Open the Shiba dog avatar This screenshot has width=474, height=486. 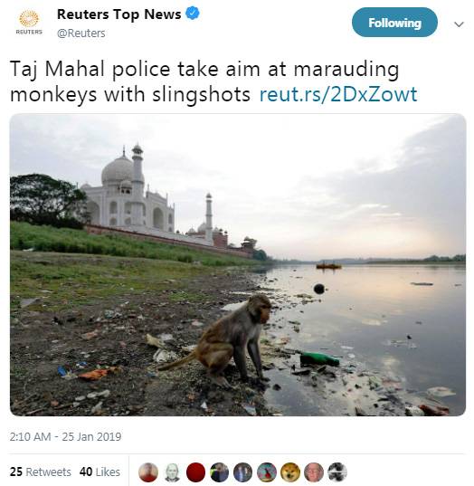(x=290, y=472)
